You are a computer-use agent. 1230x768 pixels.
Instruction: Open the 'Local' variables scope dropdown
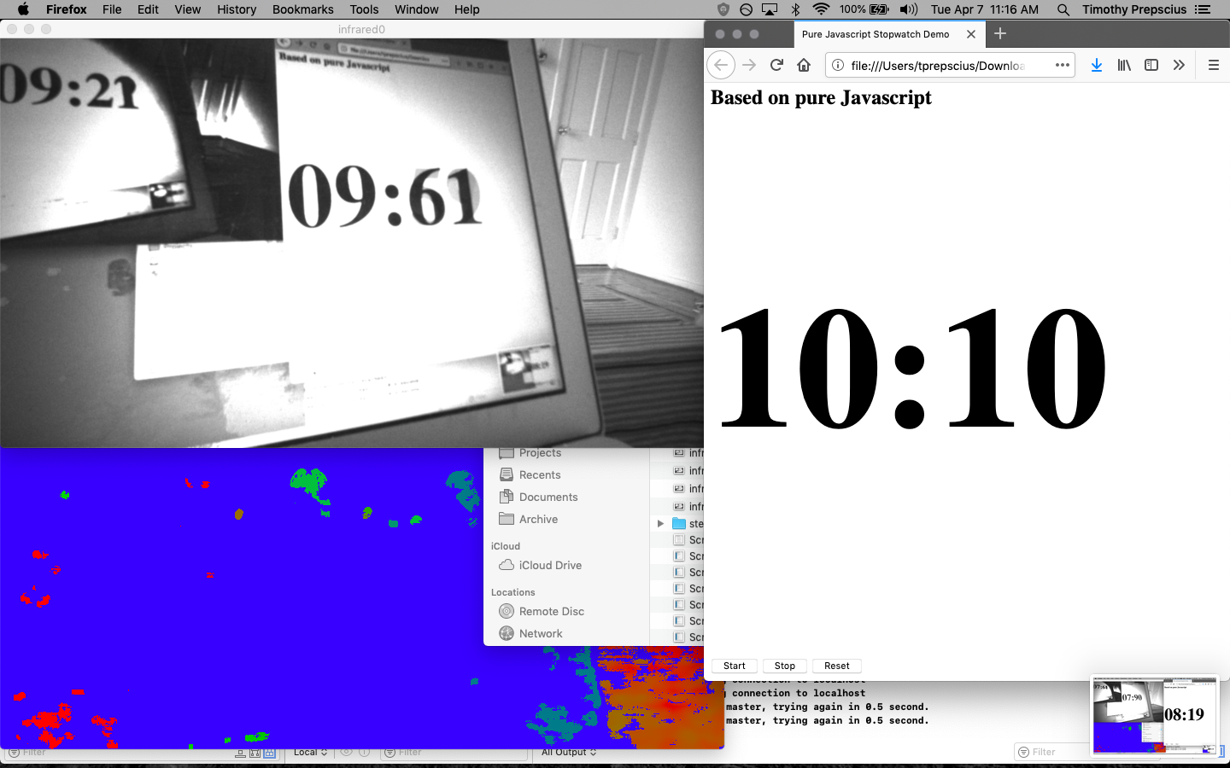tap(309, 752)
